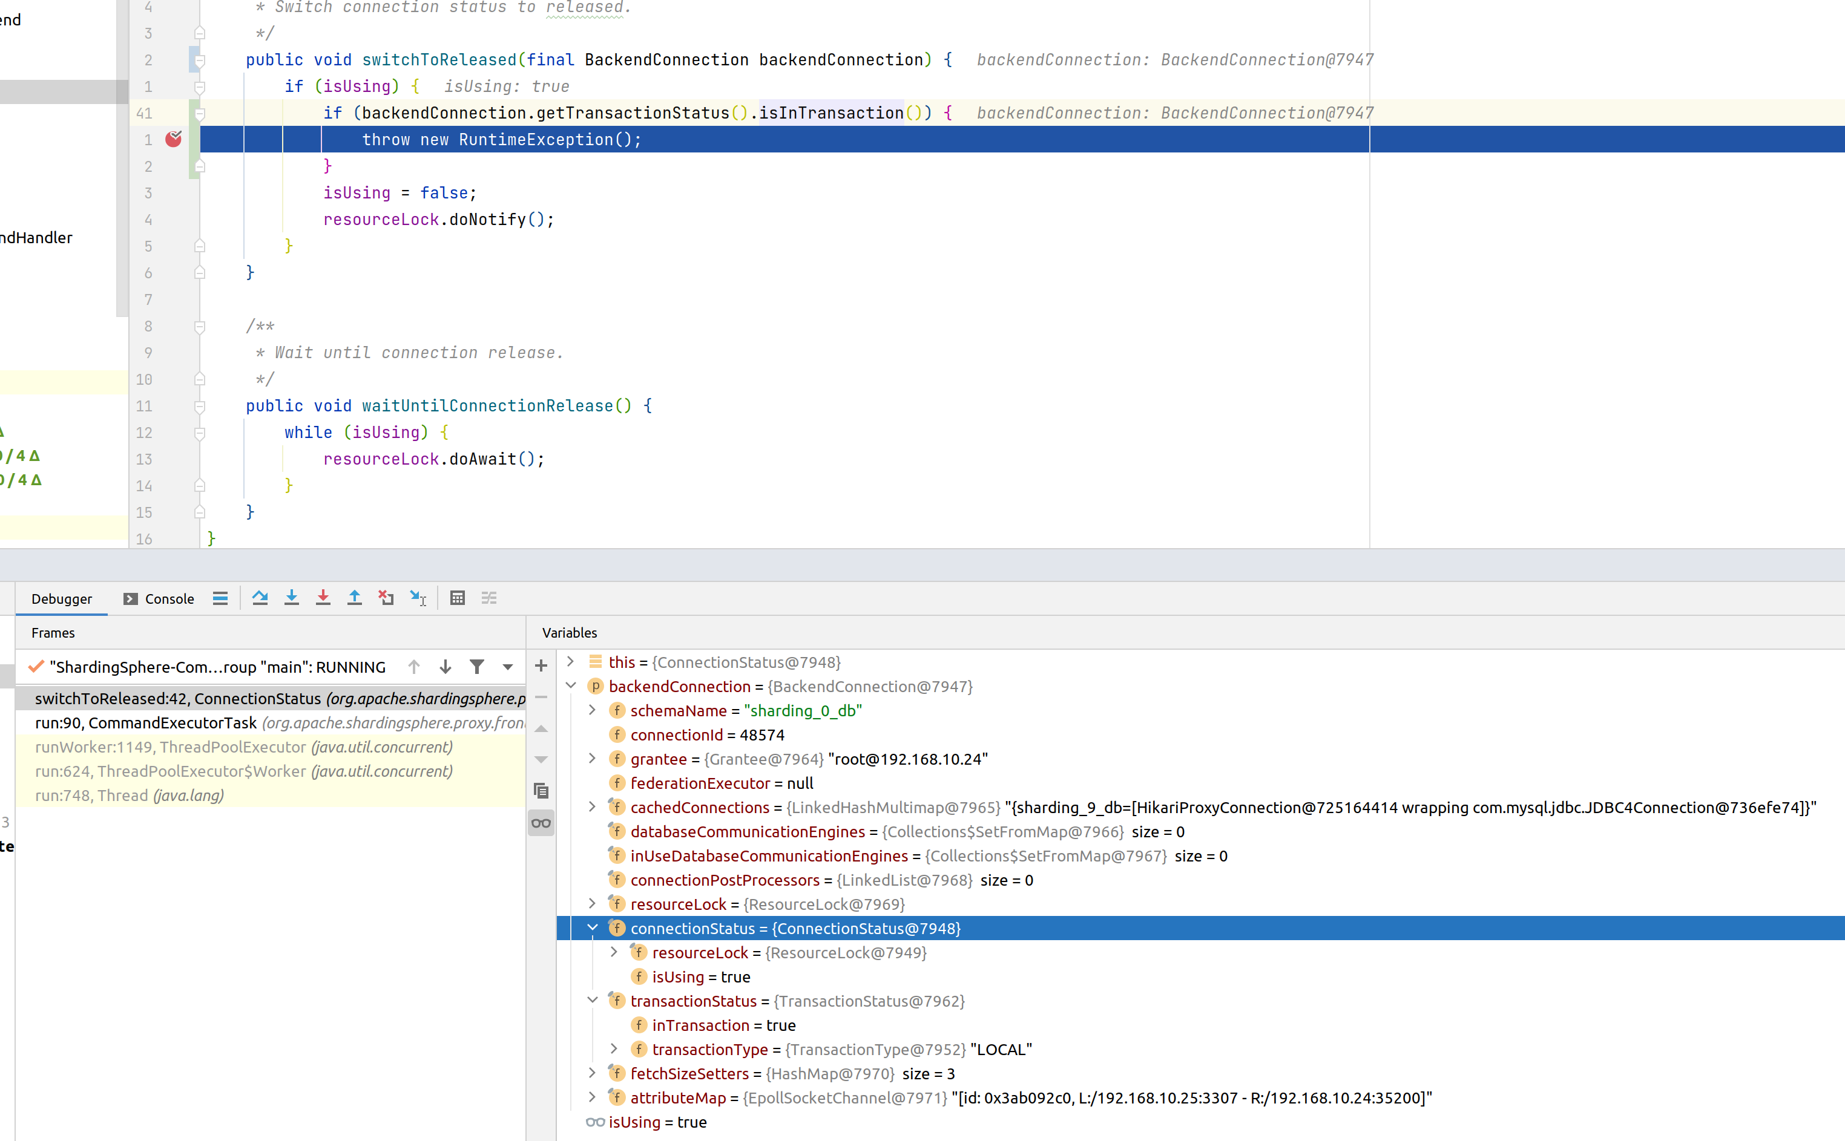
Task: Click the Step Over debugger icon
Action: 260,598
